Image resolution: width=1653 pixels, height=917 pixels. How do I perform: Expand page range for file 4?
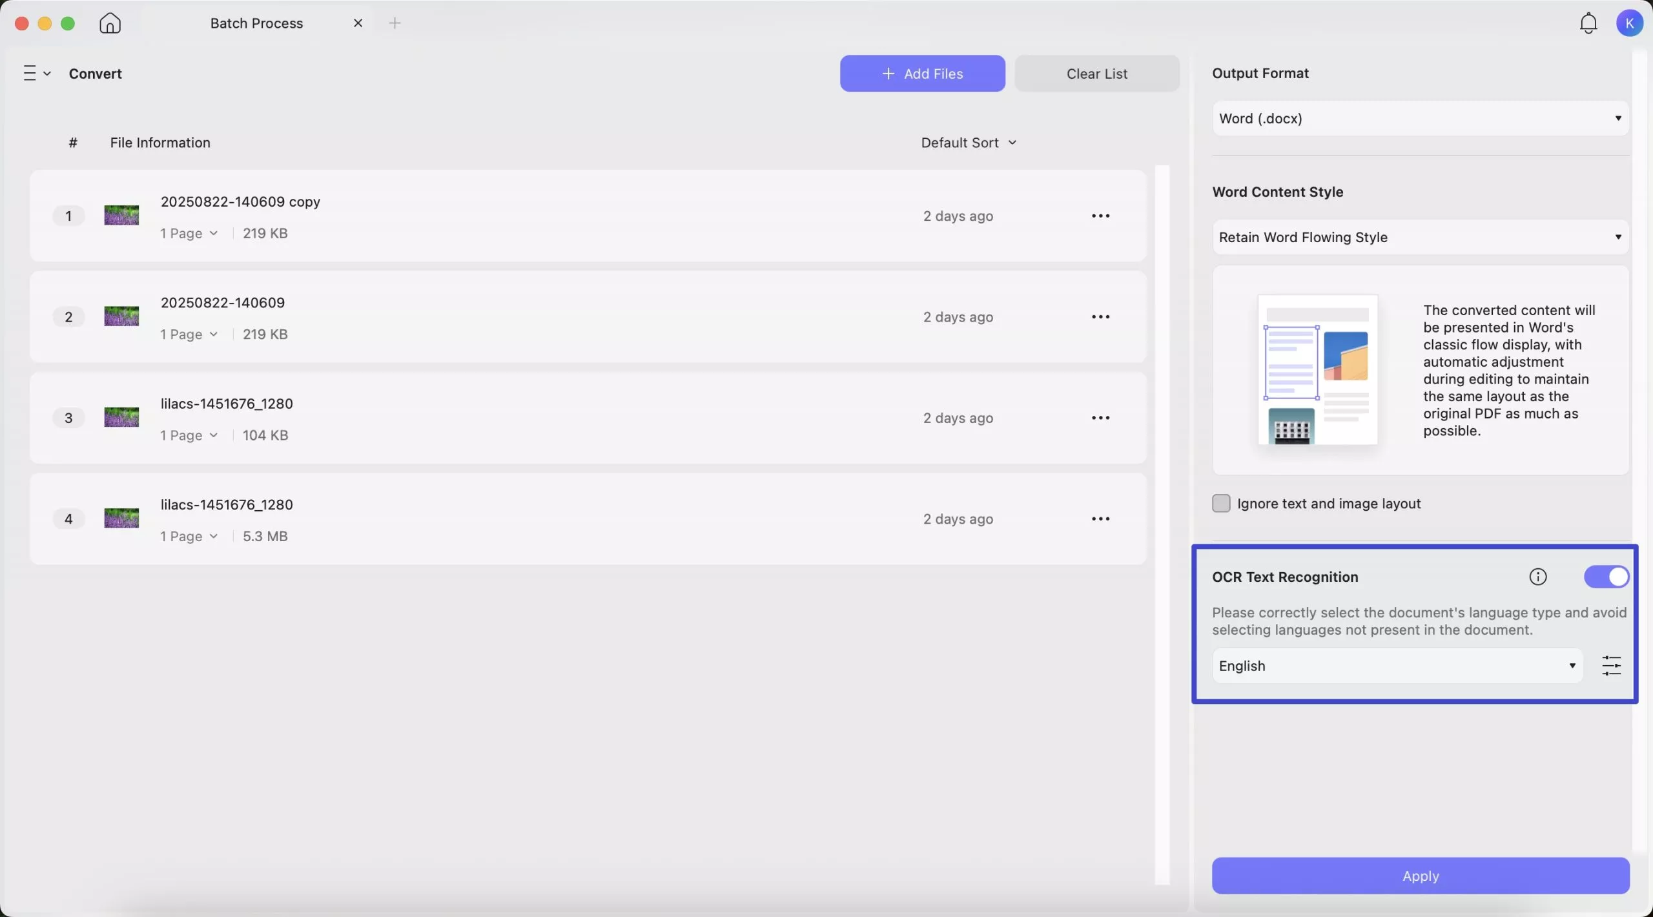point(189,536)
